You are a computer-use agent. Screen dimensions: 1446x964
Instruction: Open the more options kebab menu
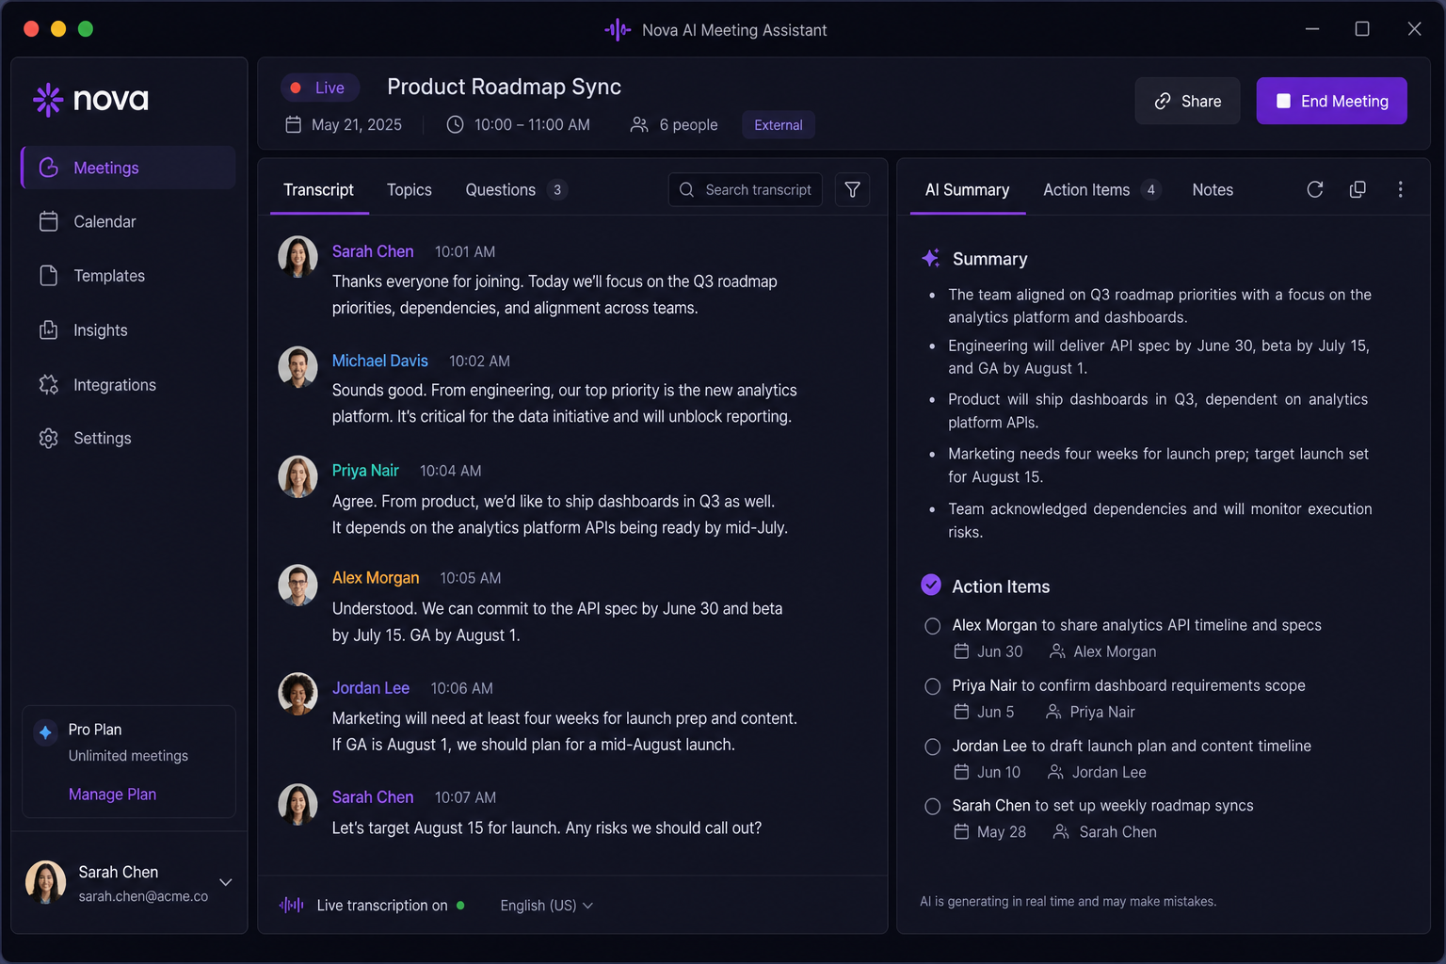[1401, 189]
